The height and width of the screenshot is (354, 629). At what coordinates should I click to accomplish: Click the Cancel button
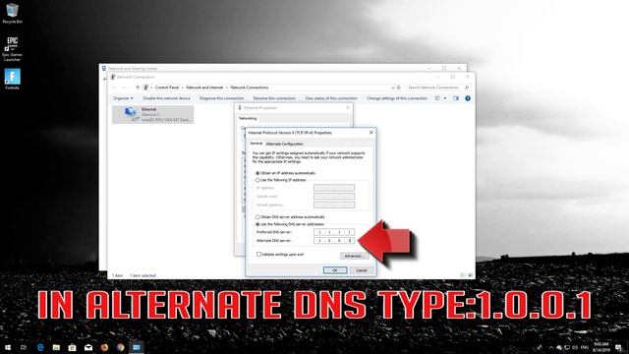point(361,270)
